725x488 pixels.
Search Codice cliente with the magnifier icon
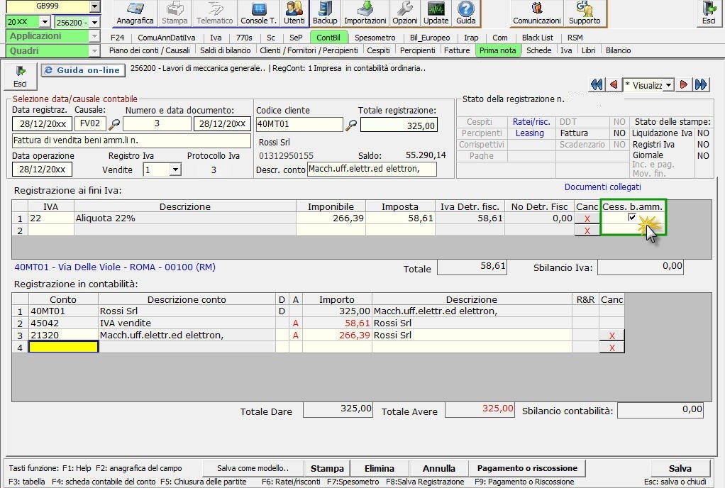[351, 124]
